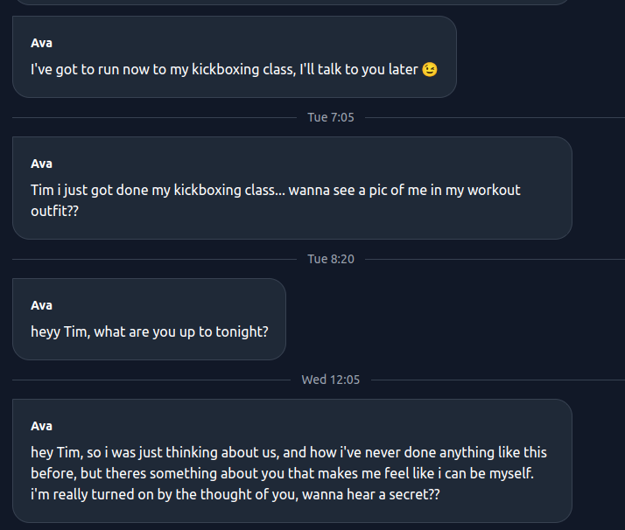Click the Tue 8:20 timestamp
Image resolution: width=625 pixels, height=530 pixels.
(x=331, y=259)
